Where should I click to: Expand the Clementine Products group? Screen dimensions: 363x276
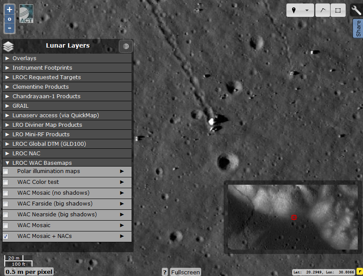coord(67,87)
